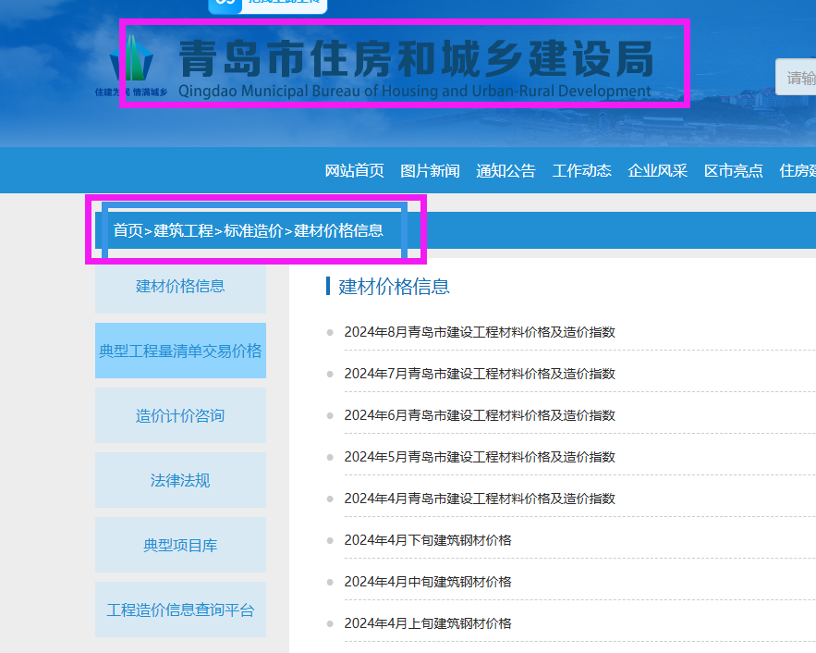The image size is (816, 653).
Task: Go to 通知公告 navigation item
Action: tap(505, 170)
